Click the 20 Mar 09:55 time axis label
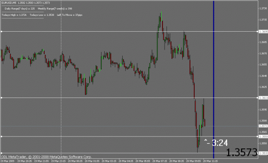 tap(193, 161)
